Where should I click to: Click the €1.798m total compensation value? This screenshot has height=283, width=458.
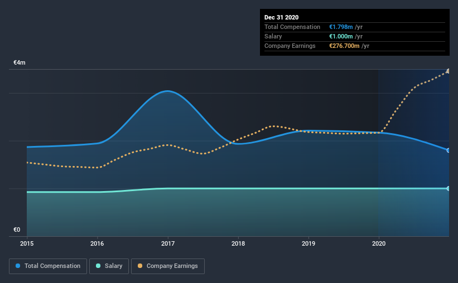(341, 27)
